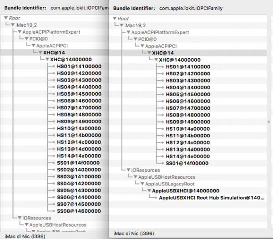The width and height of the screenshot is (273, 239).
Task: Select SS02@14000000 in left window
Action: coord(79,170)
